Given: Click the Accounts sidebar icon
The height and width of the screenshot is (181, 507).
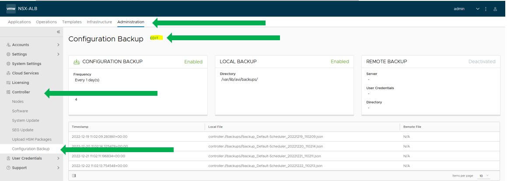Looking at the screenshot, I should (x=8, y=45).
